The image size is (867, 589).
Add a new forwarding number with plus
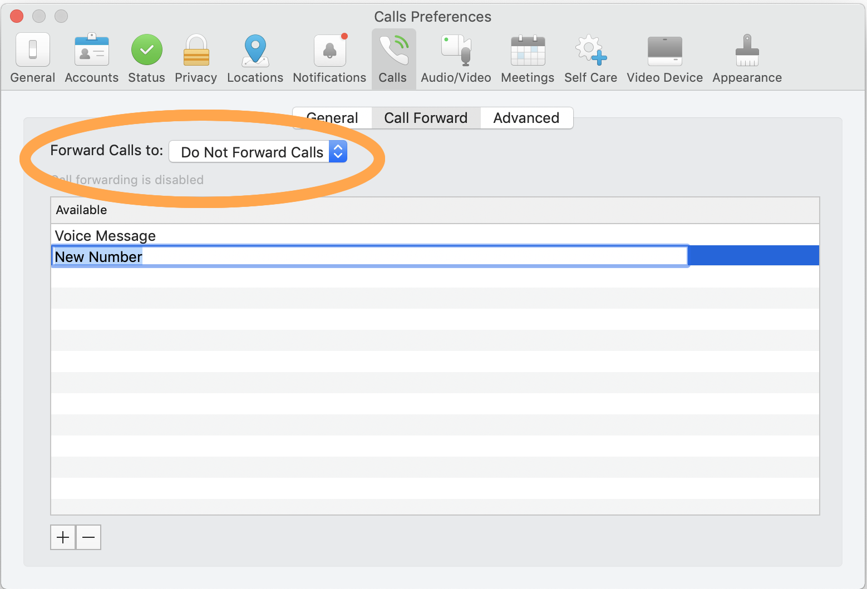[63, 537]
